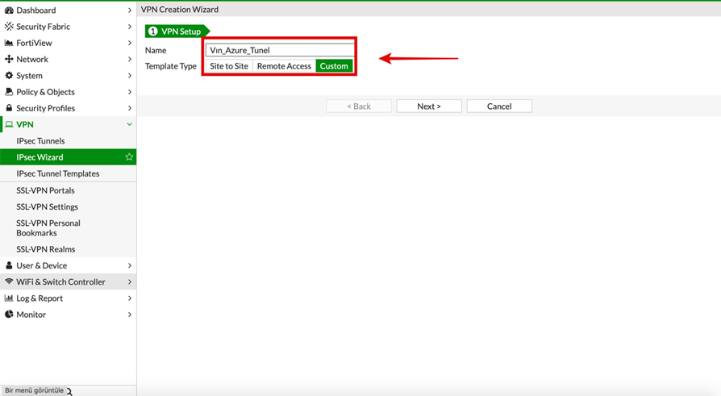Click the Security Profiles lock icon

coord(9,108)
